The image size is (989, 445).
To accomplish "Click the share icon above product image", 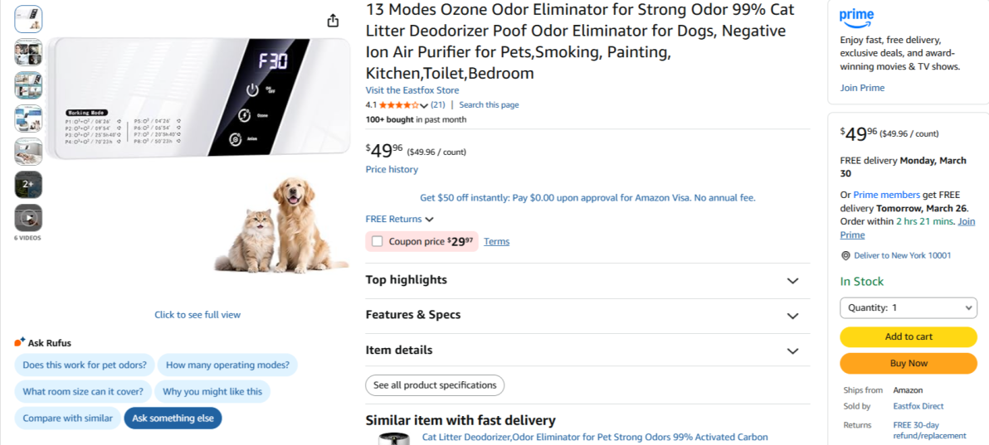I will point(333,21).
